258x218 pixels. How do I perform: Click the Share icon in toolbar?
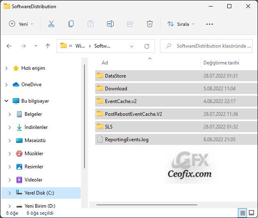click(130, 24)
